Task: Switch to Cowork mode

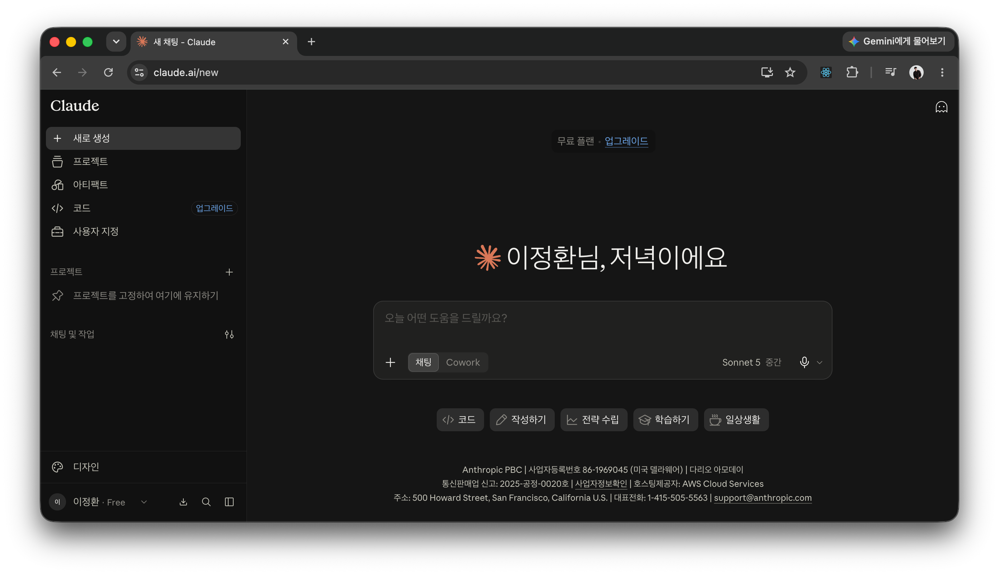Action: coord(463,362)
